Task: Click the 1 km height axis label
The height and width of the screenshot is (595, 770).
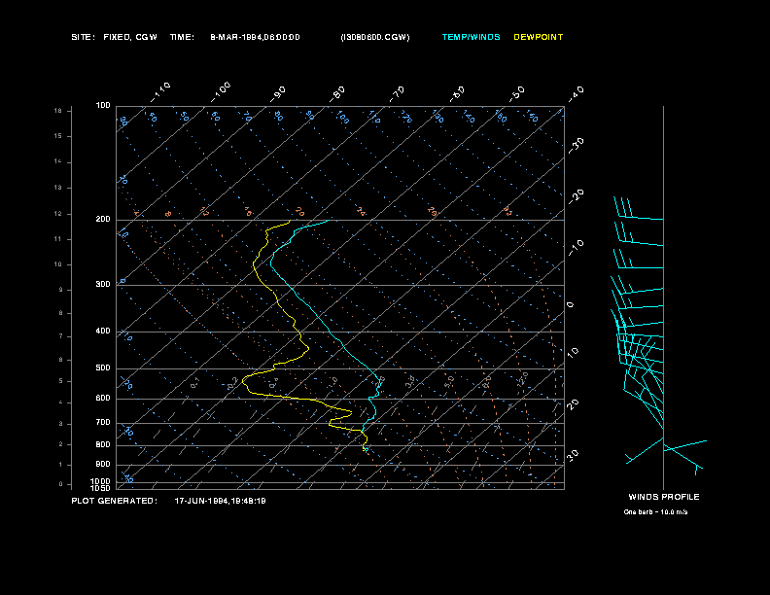Action: click(x=61, y=465)
